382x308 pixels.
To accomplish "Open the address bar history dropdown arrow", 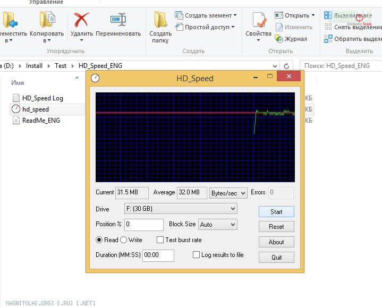I will point(275,66).
